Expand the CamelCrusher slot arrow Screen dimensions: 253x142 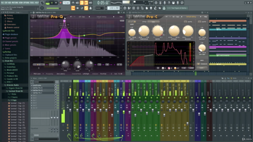[32, 86]
